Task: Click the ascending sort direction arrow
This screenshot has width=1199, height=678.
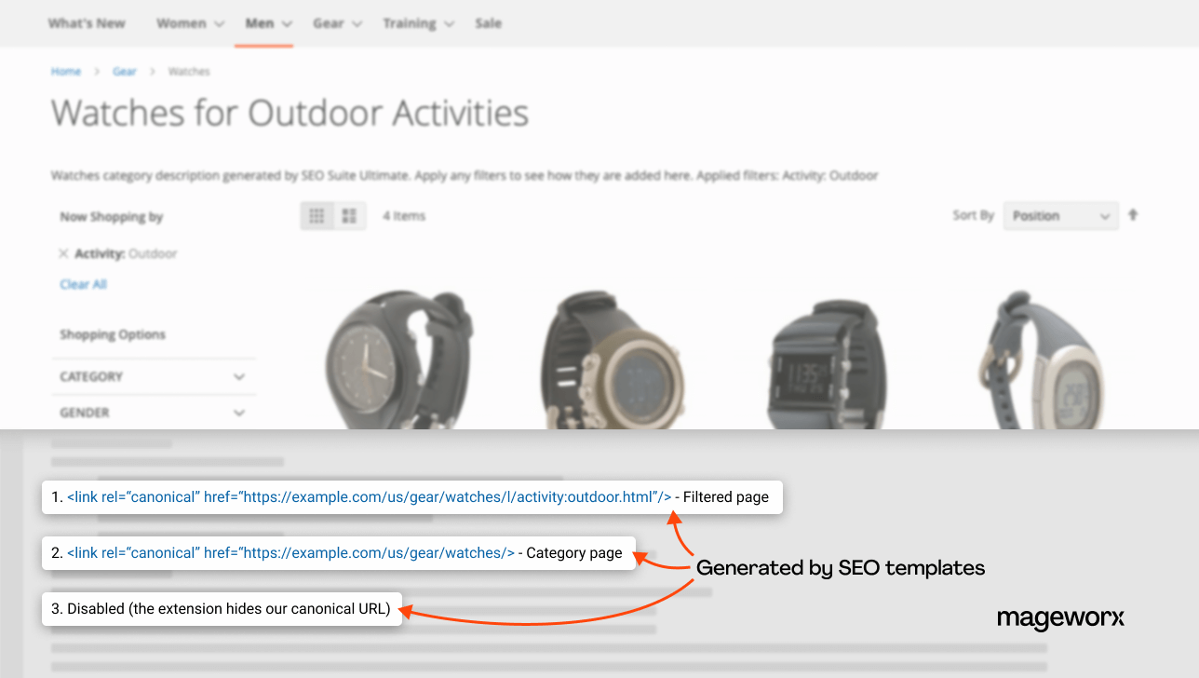Action: 1133,214
